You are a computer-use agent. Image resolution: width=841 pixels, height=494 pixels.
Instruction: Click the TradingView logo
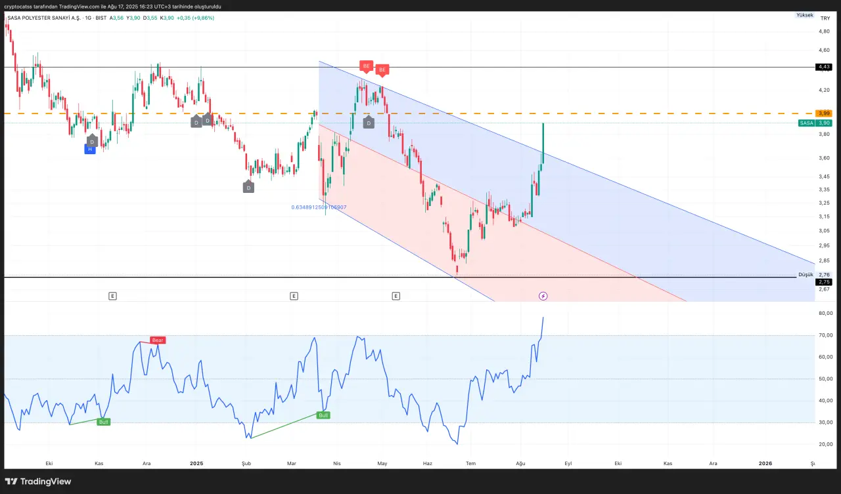tap(38, 482)
